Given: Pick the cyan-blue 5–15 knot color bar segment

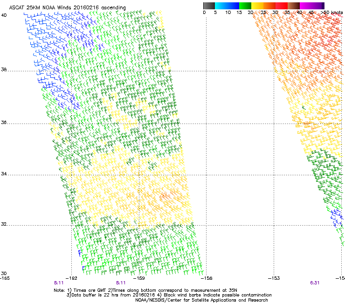Looking at the screenshot, I should (227, 6).
